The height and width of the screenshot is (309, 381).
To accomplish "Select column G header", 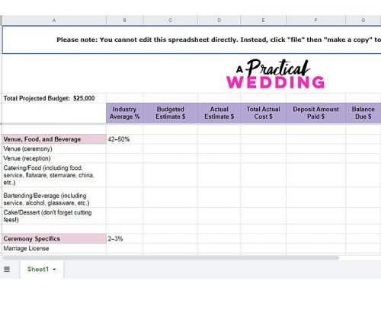I will [x=363, y=21].
